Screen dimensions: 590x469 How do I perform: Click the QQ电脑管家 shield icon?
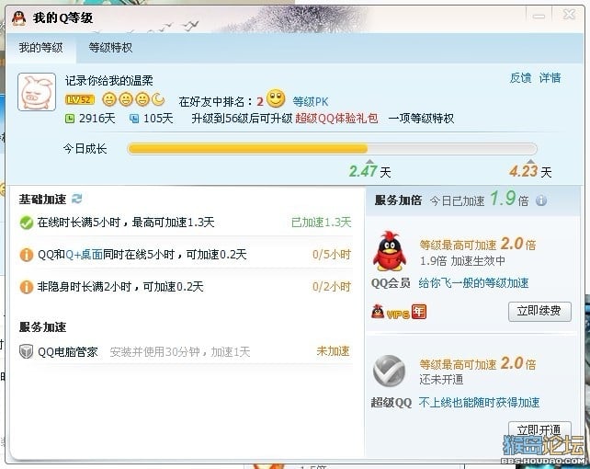pos(26,351)
